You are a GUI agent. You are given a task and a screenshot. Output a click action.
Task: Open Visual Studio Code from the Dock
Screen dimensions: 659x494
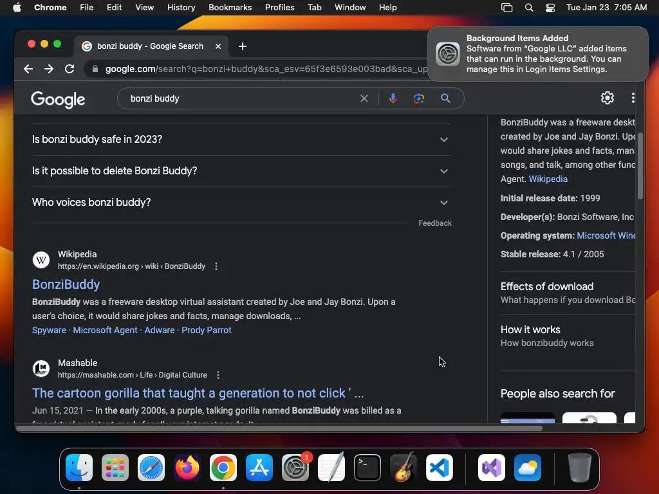tap(439, 468)
